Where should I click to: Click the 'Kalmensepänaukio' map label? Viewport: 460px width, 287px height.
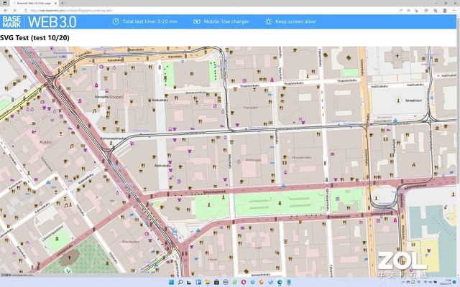click(x=114, y=138)
